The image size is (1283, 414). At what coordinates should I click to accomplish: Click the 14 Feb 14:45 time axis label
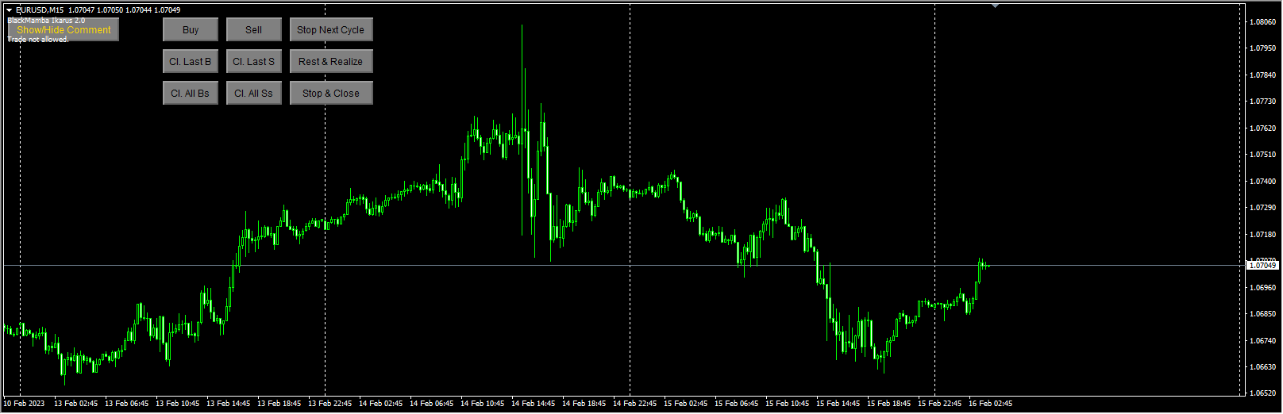(534, 404)
